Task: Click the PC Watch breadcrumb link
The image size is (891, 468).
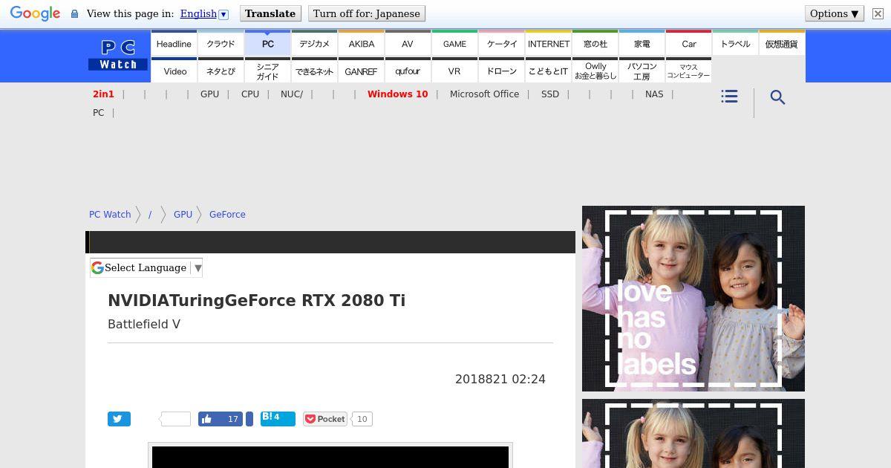Action: coord(110,214)
